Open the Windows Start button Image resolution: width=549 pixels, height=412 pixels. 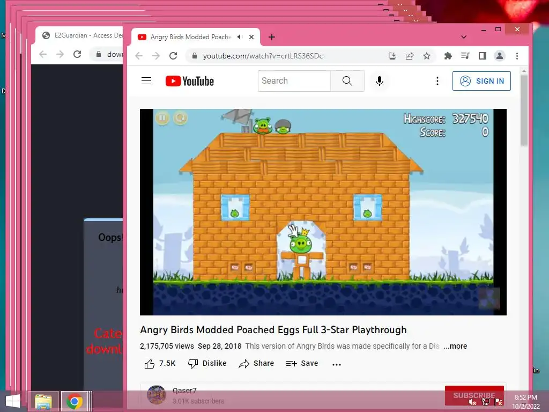point(13,401)
